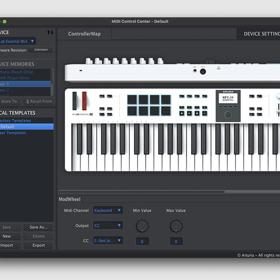Select User 2 device memory
280x280 pixels.
[x=25, y=90]
